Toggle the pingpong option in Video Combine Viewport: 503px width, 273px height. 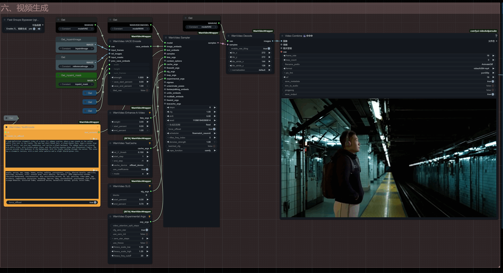pos(492,90)
